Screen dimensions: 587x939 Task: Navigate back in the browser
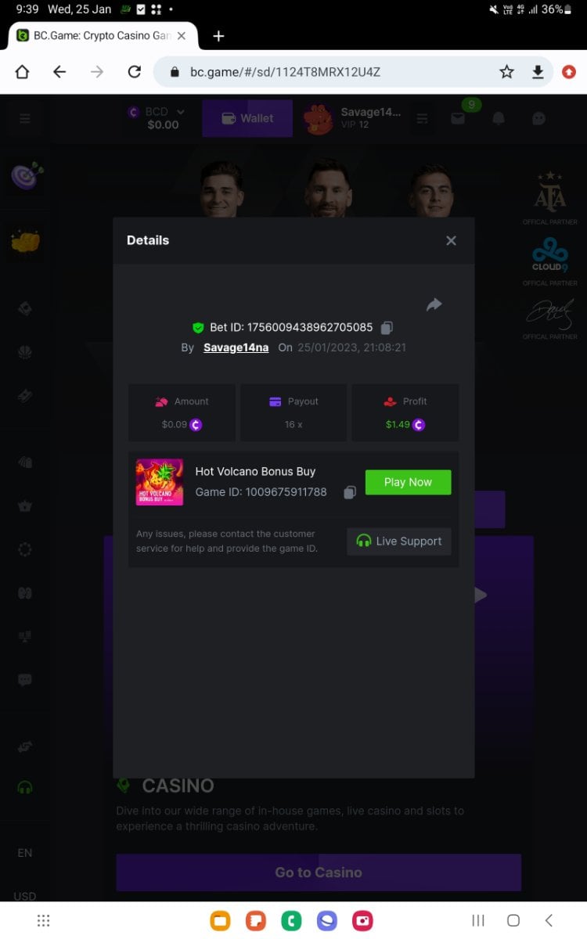coord(59,72)
